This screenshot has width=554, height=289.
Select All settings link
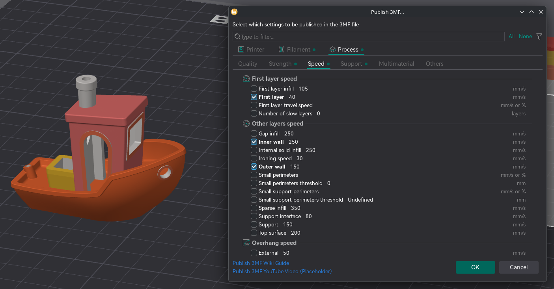click(511, 36)
